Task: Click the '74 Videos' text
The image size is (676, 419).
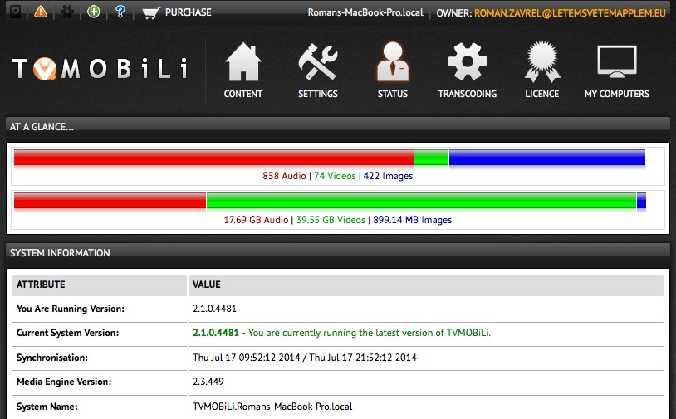Action: [335, 176]
